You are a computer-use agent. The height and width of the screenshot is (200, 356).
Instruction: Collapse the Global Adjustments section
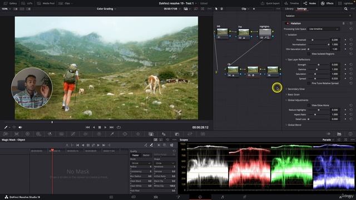pos(296,100)
